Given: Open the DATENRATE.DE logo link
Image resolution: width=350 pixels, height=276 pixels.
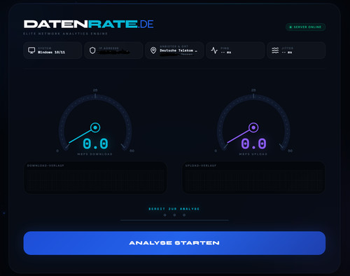Looking at the screenshot, I should [89, 24].
